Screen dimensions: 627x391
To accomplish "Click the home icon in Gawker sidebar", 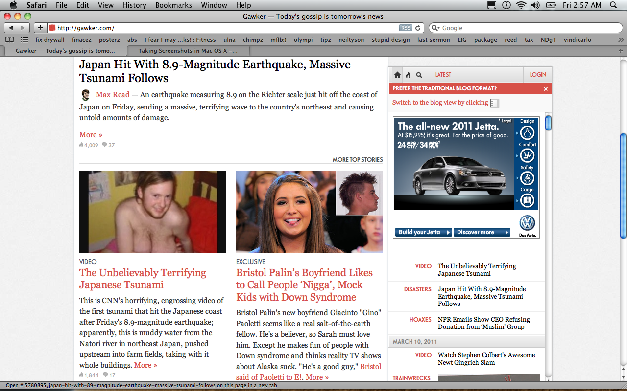I will click(397, 75).
